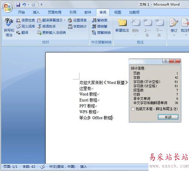Screen dimensions: 189x171
Task: Convert text with 繁转简
Action: [100, 20]
